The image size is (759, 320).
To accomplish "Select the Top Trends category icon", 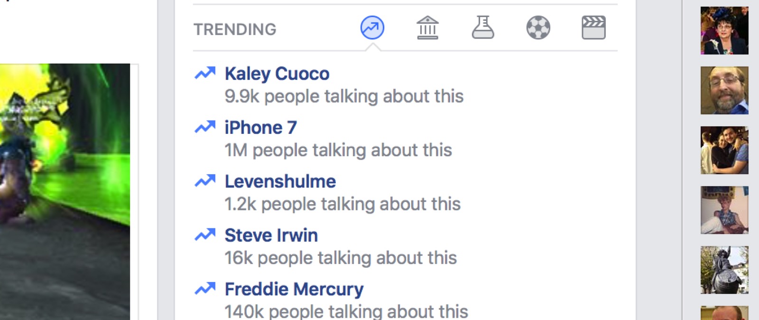I will click(x=372, y=28).
